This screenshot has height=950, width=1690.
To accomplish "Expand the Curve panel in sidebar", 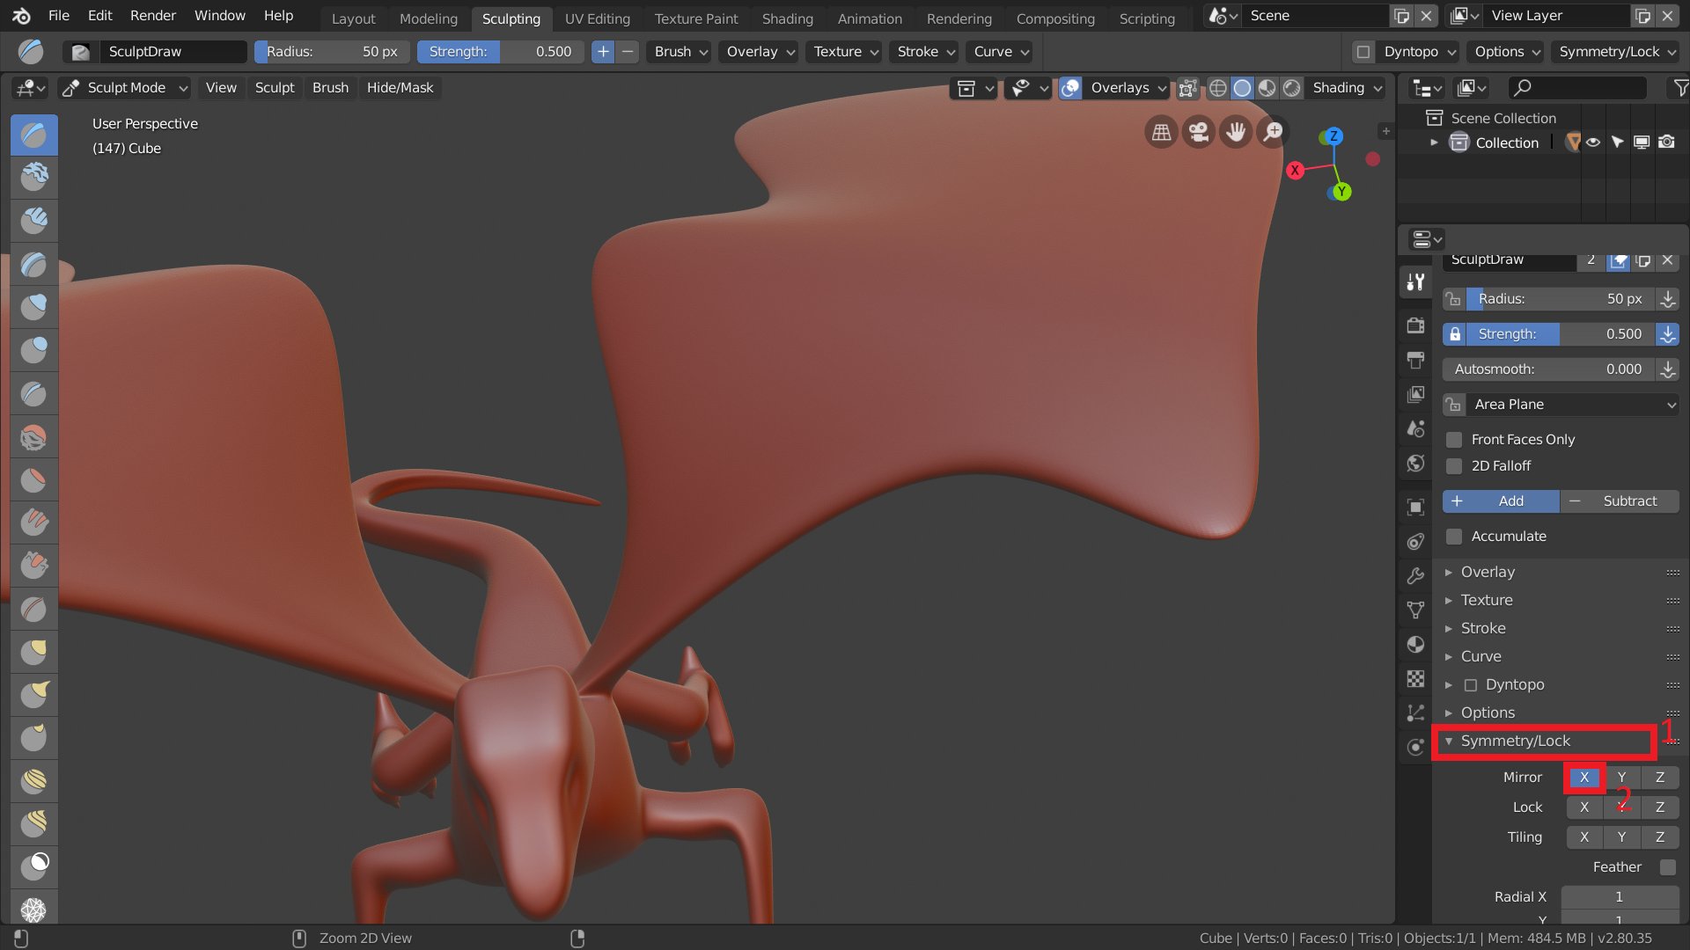I will tap(1481, 656).
